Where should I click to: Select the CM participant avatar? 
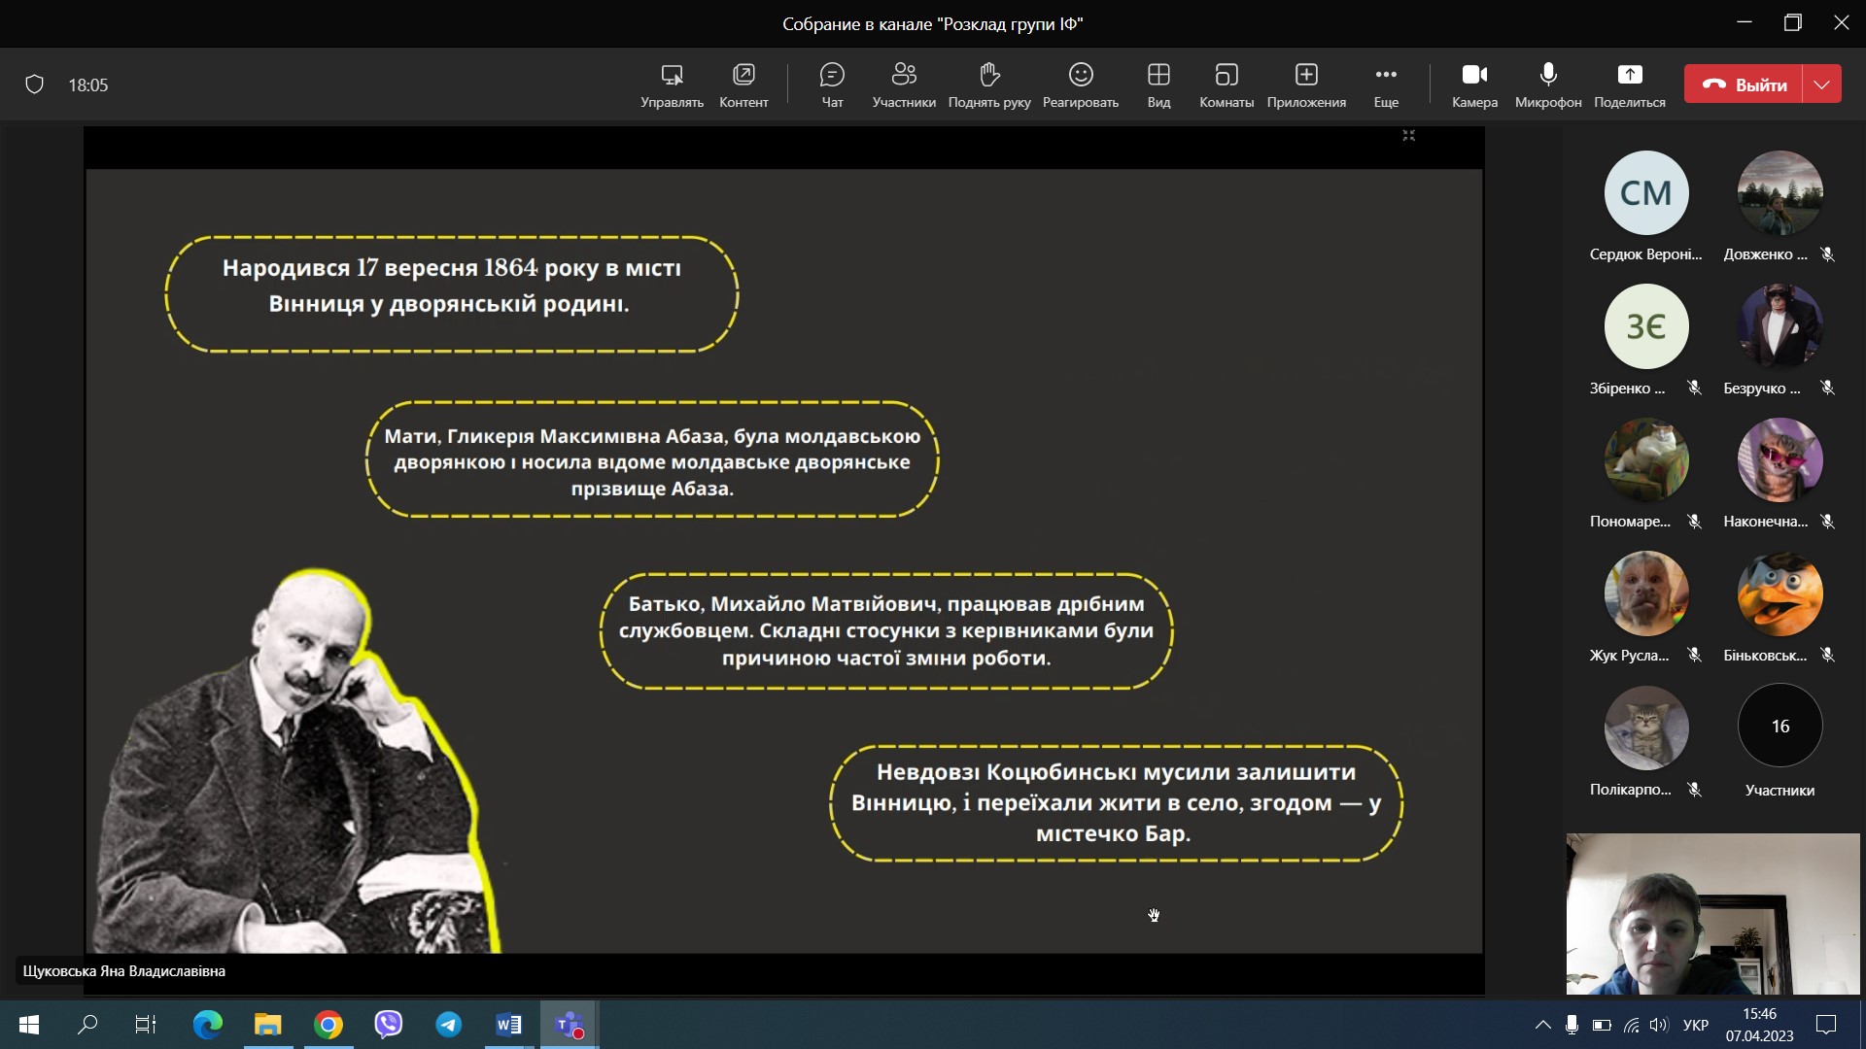(1645, 193)
